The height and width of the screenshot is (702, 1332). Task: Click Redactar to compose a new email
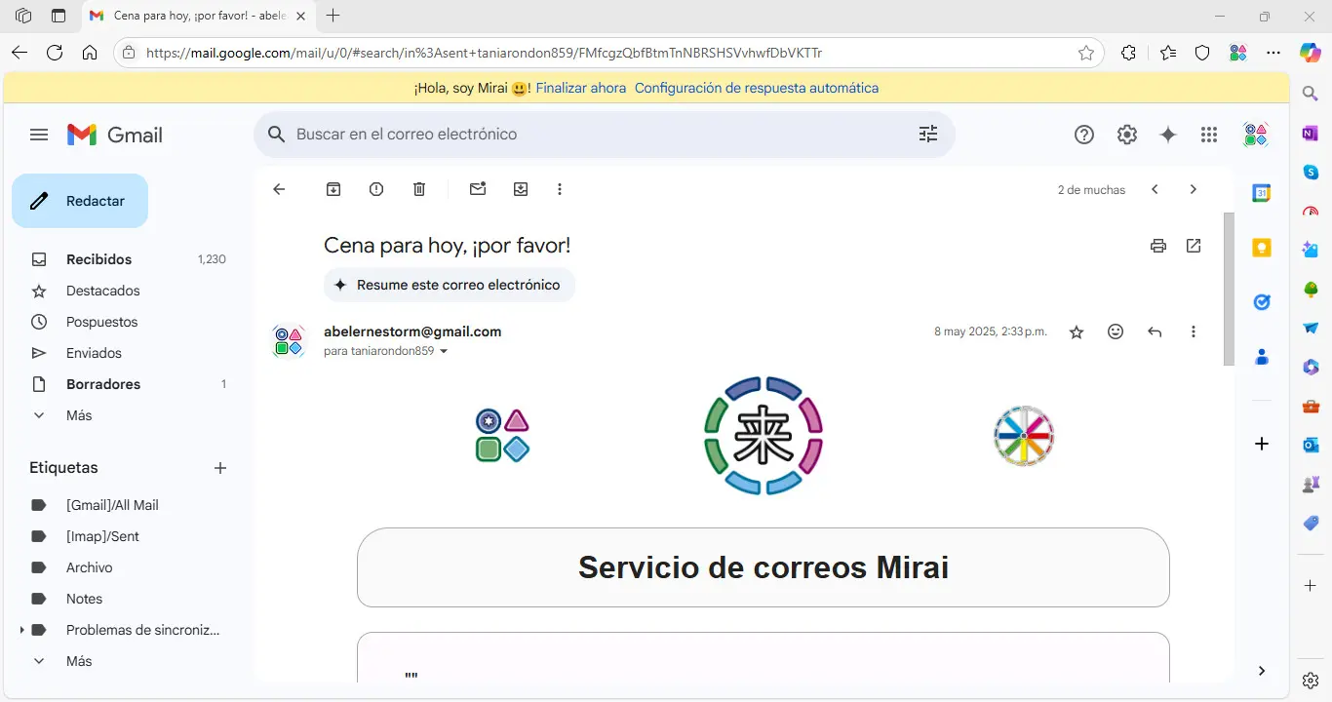tap(80, 200)
